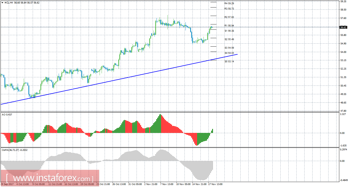The image size is (349, 187).
Task: Pick the S4 54.03 support label
Action: (x=229, y=53)
